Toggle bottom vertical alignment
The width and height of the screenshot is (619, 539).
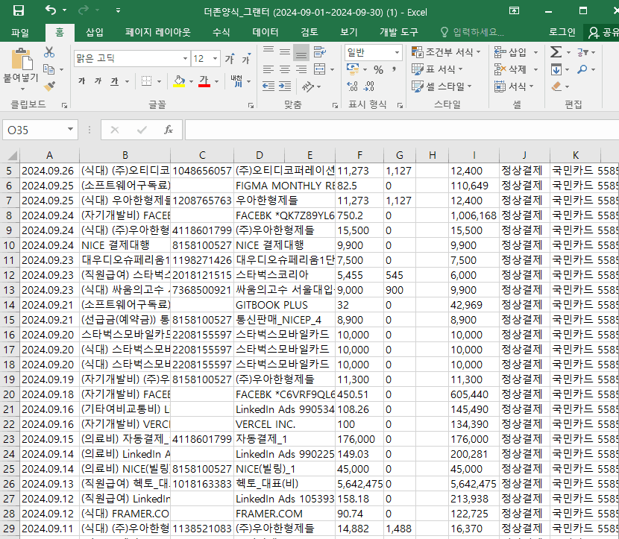[301, 52]
